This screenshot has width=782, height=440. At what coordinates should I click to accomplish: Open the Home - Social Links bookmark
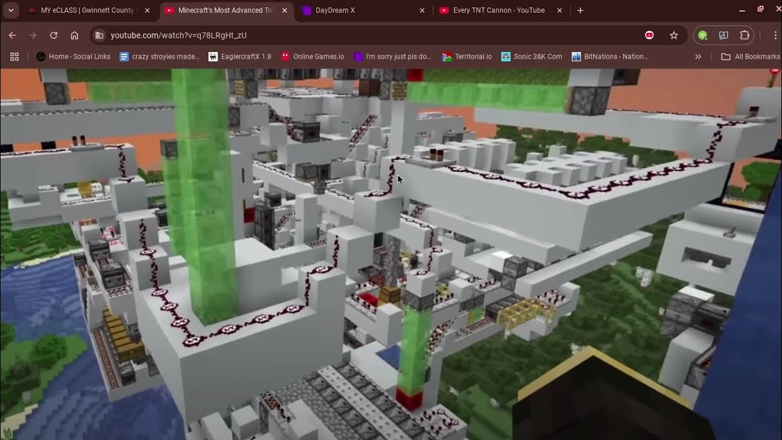coord(73,57)
